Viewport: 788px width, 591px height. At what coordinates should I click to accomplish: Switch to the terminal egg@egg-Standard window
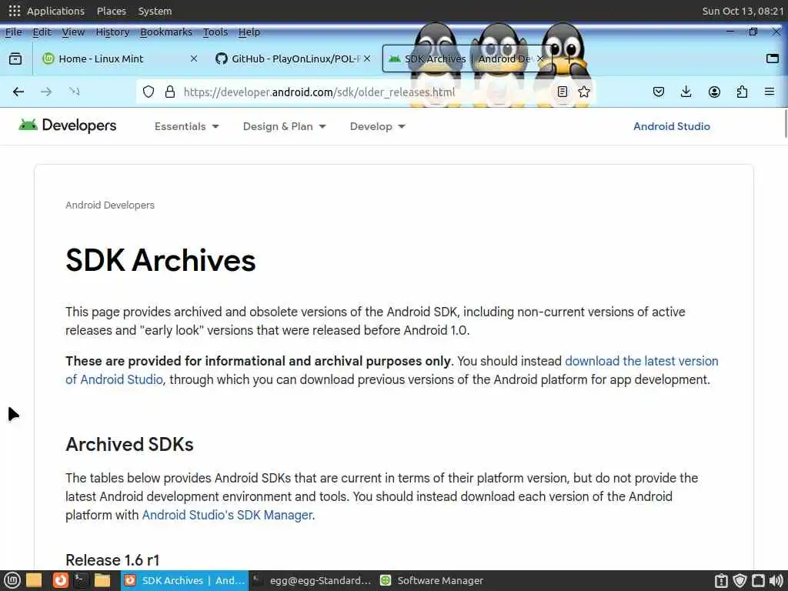tap(311, 580)
